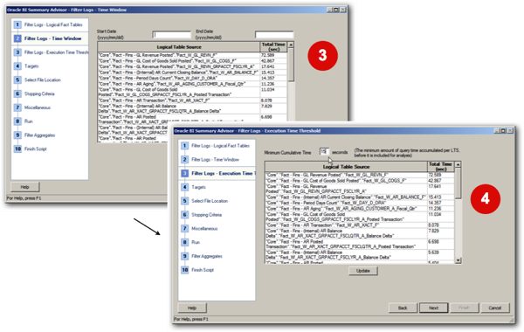Select Fact_W_GL_REVN_F row in Execution Time Threshold table
The width and height of the screenshot is (524, 332).
pos(360,175)
